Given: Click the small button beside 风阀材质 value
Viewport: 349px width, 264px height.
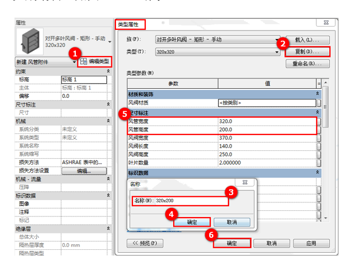Looking at the screenshot, I should point(318,103).
